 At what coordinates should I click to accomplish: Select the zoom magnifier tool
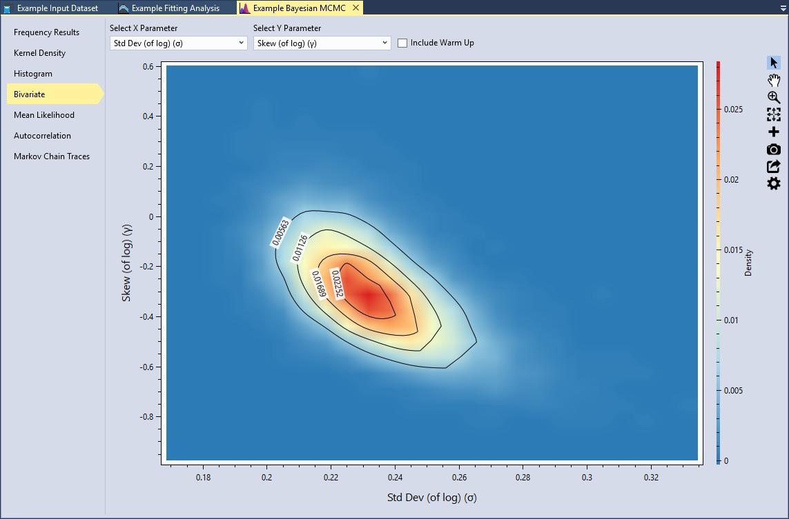tap(774, 97)
